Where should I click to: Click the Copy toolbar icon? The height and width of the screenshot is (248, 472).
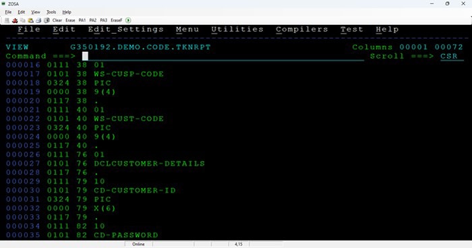click(23, 20)
